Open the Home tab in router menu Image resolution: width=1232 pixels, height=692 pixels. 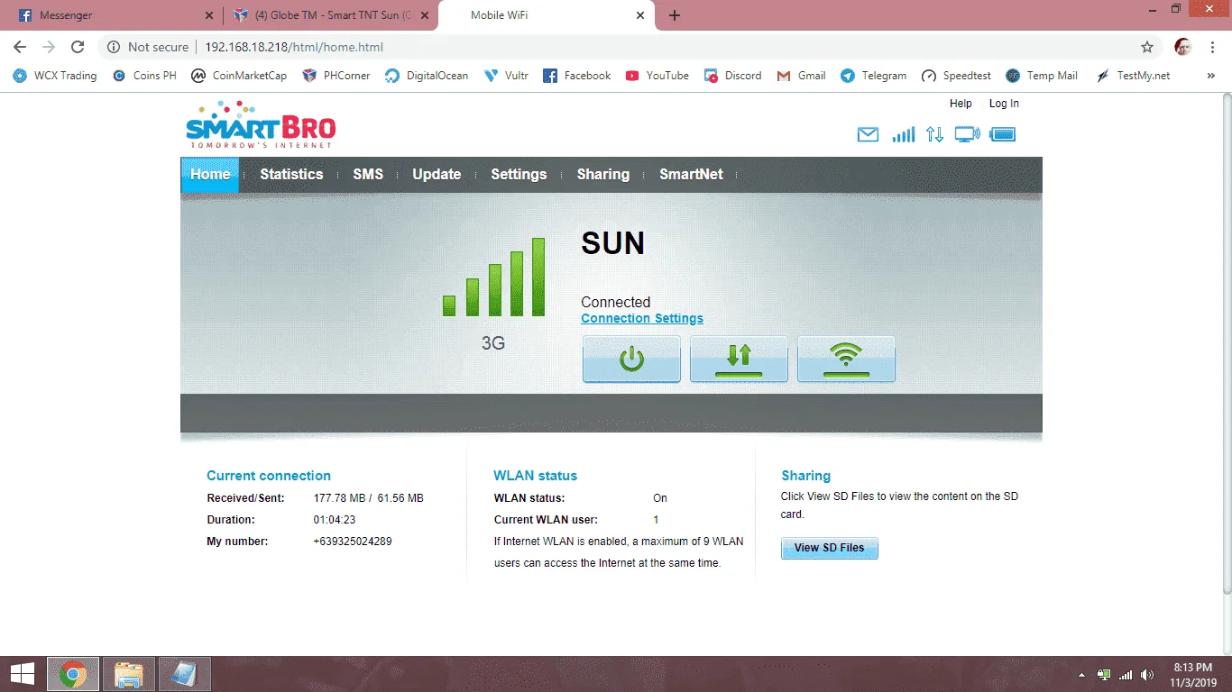click(210, 175)
